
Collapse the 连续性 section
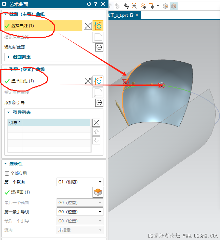click(x=6, y=164)
